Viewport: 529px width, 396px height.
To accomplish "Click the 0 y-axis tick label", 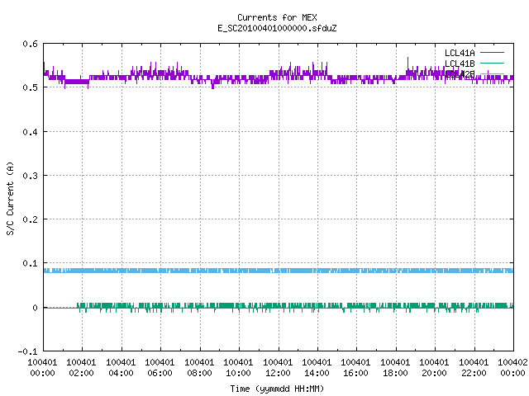I will click(35, 308).
